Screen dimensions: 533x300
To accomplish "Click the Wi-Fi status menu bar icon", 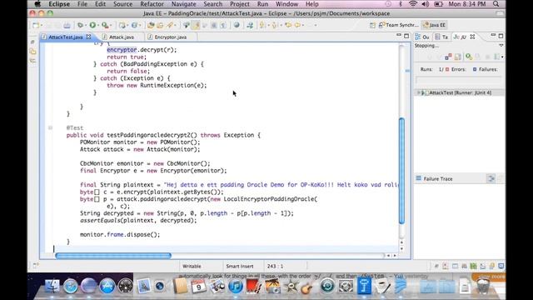I will click(x=413, y=4).
